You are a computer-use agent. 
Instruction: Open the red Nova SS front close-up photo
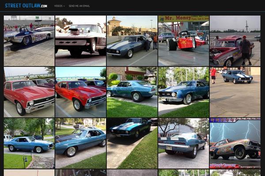pyautogui.click(x=29, y=92)
